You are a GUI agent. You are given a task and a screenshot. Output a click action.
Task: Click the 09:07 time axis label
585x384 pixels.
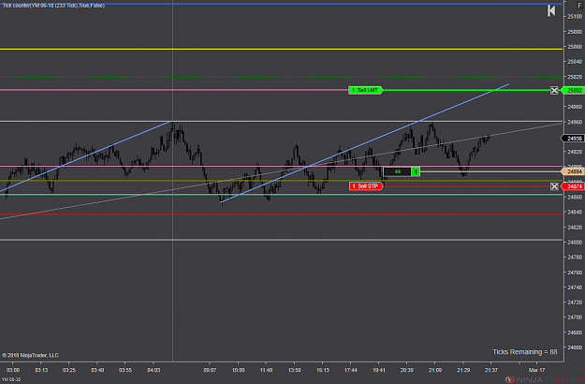210,370
